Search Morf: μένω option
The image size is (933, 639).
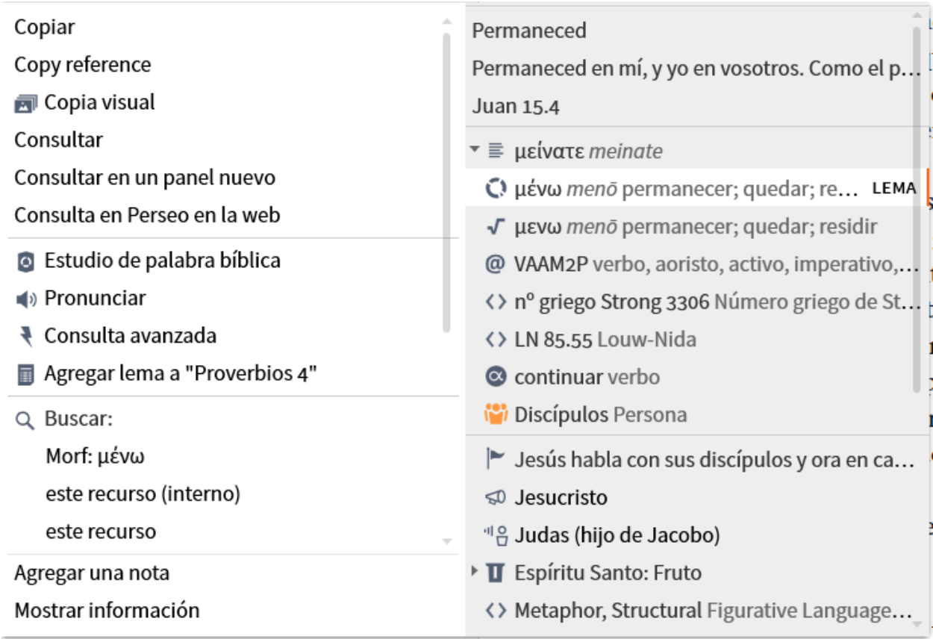coord(96,456)
